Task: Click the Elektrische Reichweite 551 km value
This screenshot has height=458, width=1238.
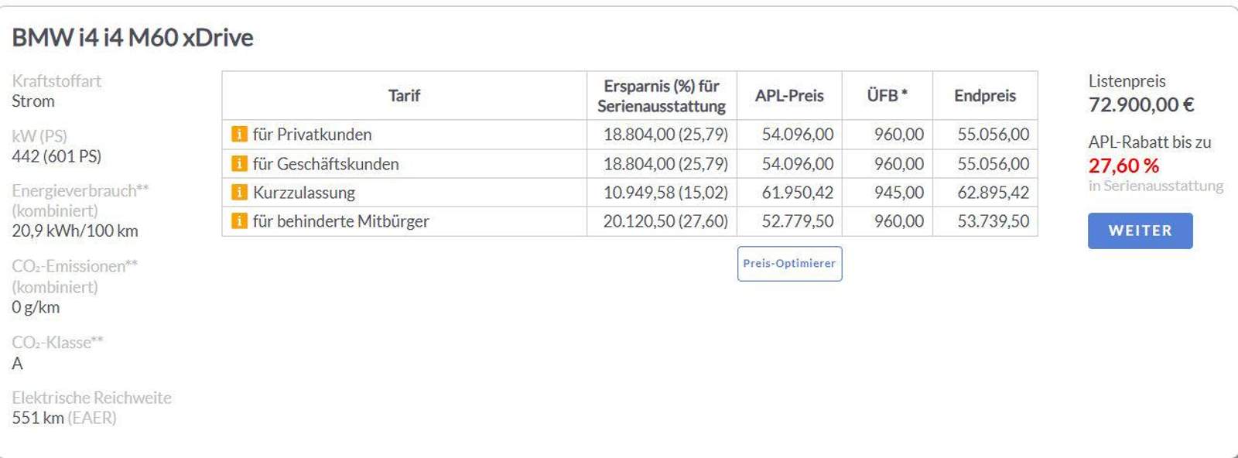Action: [38, 419]
